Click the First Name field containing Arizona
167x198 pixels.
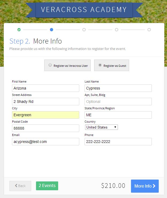click(x=46, y=88)
